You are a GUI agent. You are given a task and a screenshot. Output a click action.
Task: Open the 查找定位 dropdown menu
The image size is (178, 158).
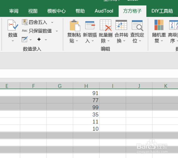[x=140, y=41]
